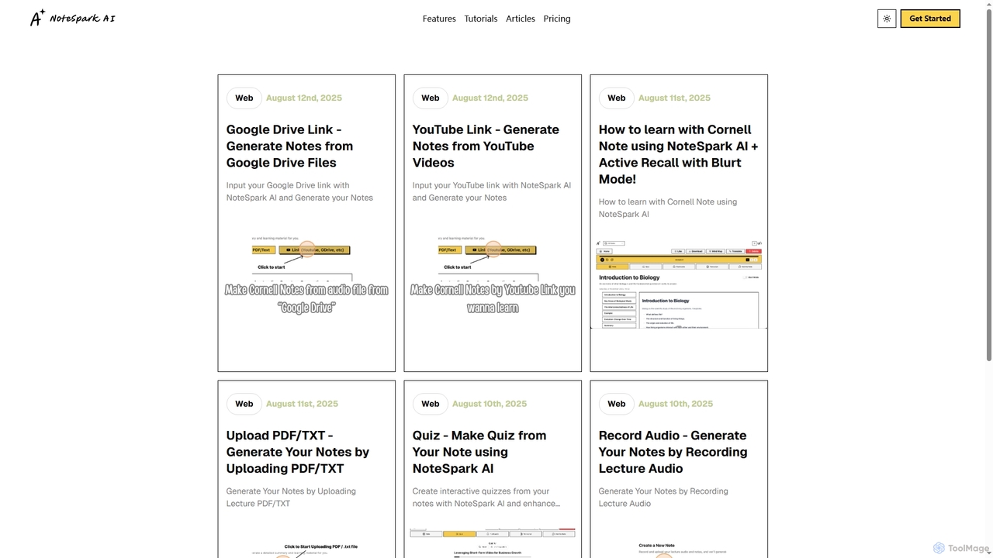Open the Quiz card preview thumbnail

point(493,542)
